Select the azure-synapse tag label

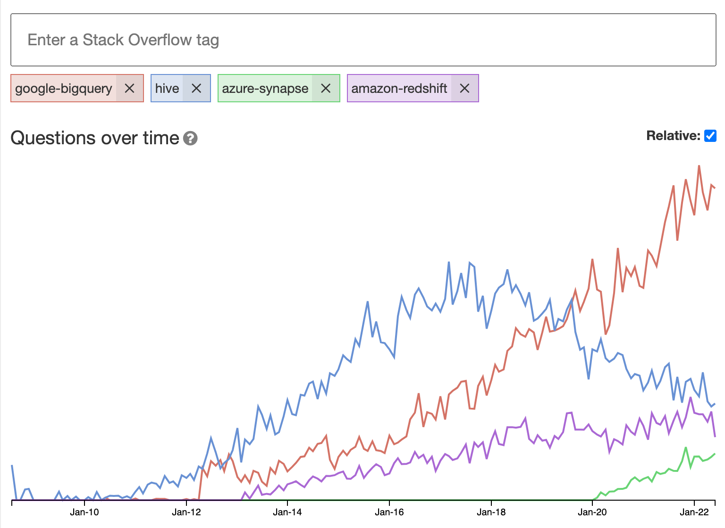click(x=265, y=89)
